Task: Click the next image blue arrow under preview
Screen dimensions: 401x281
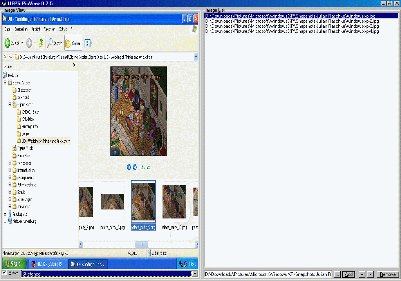Action: (x=135, y=167)
